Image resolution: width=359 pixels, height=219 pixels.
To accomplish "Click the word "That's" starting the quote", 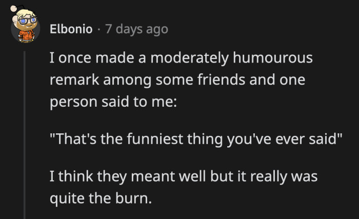I will coord(71,140).
